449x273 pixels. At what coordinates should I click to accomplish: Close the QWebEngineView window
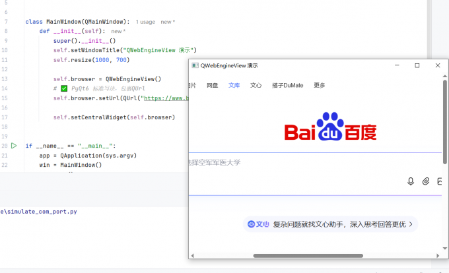pos(438,65)
